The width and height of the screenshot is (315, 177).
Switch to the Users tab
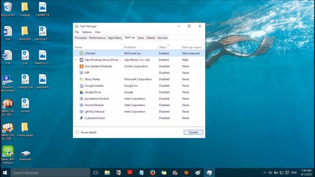pyautogui.click(x=141, y=38)
